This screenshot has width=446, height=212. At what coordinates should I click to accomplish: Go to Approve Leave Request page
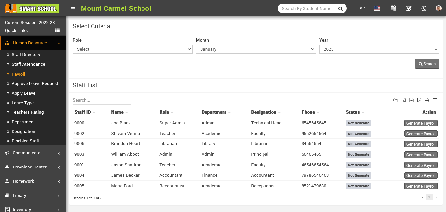pos(35,84)
